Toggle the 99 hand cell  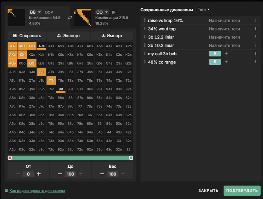[61, 89]
